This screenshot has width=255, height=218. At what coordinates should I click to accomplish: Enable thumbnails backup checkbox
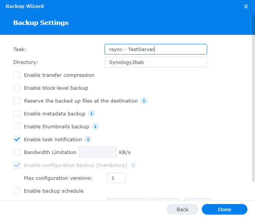(17, 126)
